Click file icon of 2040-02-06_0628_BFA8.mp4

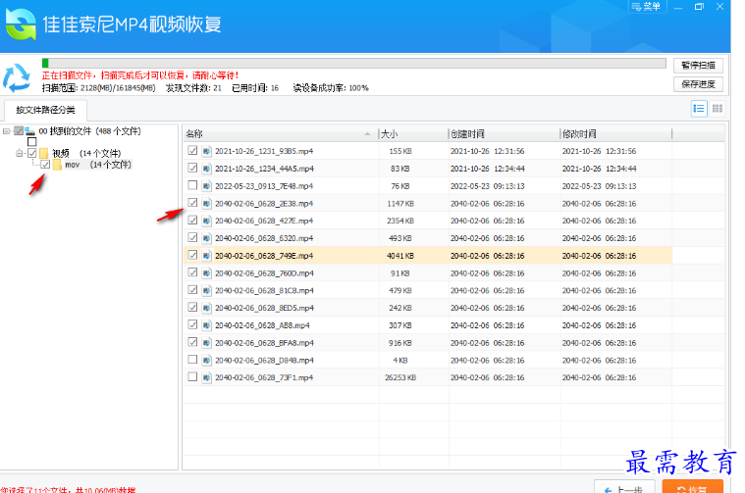[206, 343]
